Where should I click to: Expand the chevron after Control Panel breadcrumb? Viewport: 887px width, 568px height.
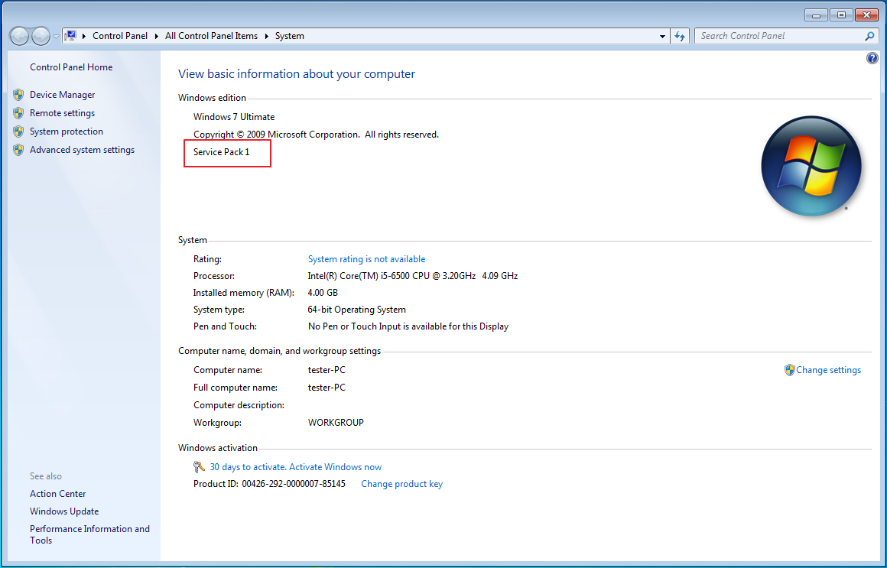pos(156,36)
